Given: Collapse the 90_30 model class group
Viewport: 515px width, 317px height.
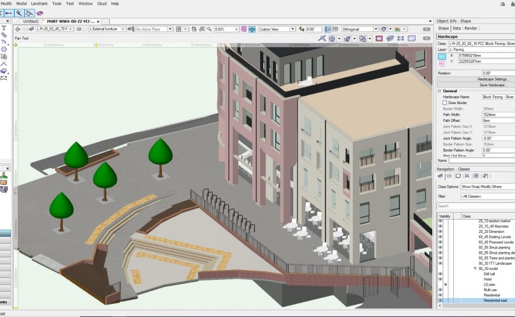Looking at the screenshot, I should pos(475,268).
